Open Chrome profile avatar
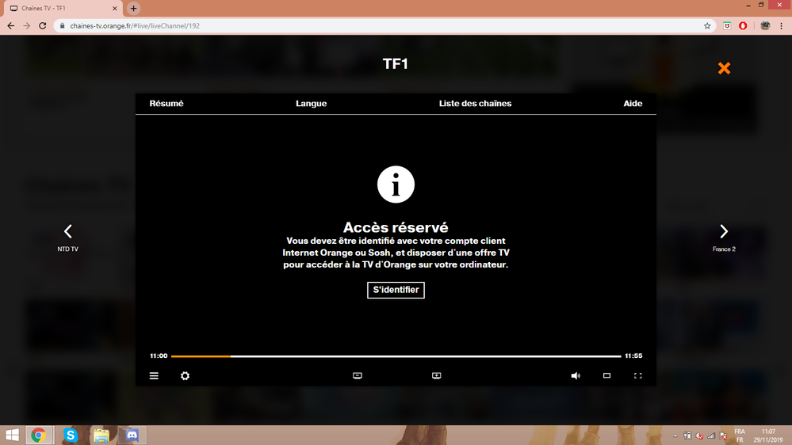Image resolution: width=792 pixels, height=445 pixels. coord(765,25)
